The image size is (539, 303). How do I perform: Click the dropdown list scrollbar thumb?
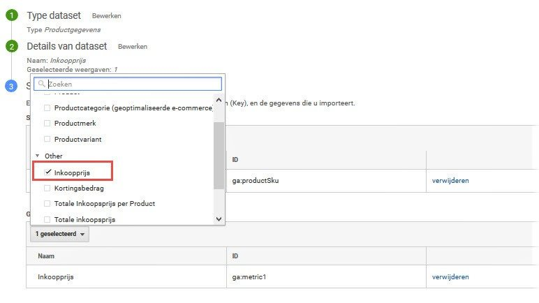[x=219, y=156]
